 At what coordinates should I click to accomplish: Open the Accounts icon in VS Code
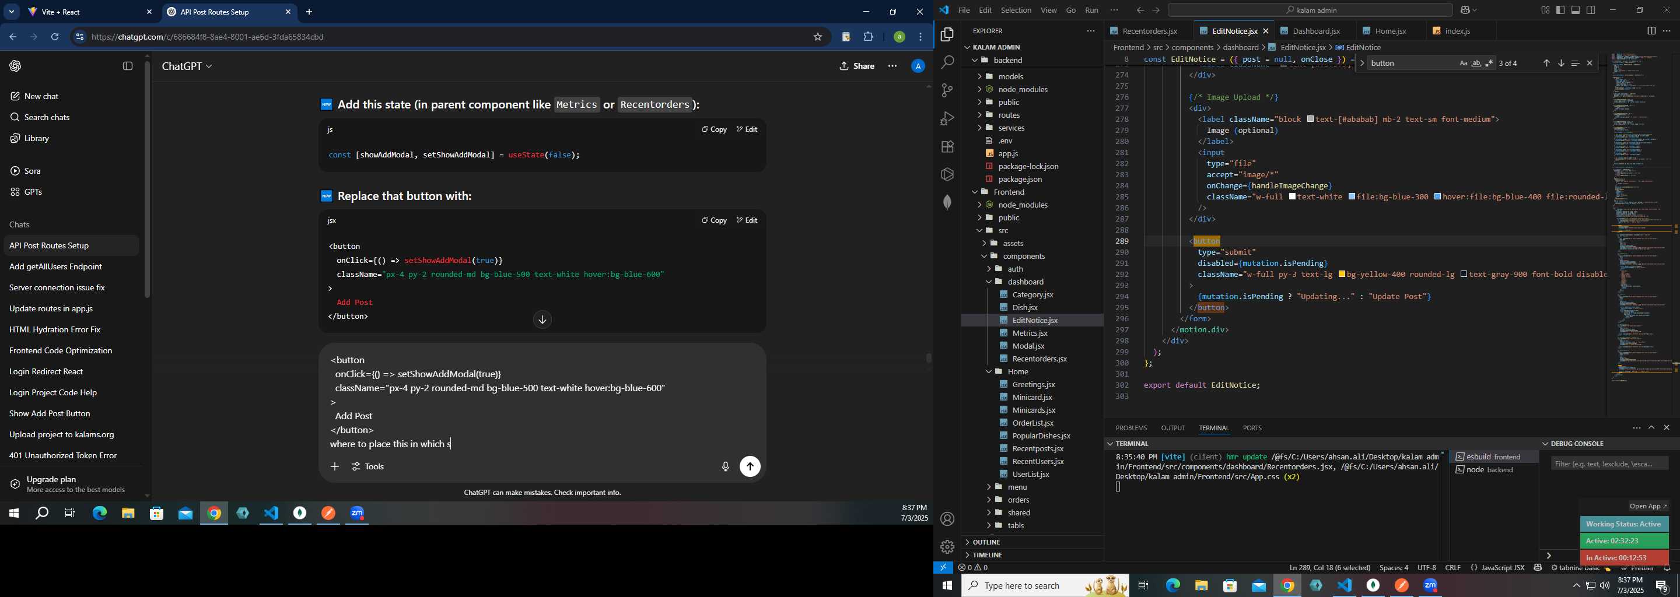947,519
